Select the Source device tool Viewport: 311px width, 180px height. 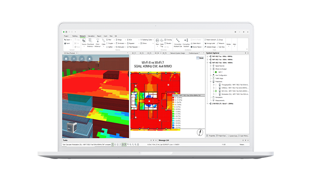pyautogui.click(x=84, y=42)
